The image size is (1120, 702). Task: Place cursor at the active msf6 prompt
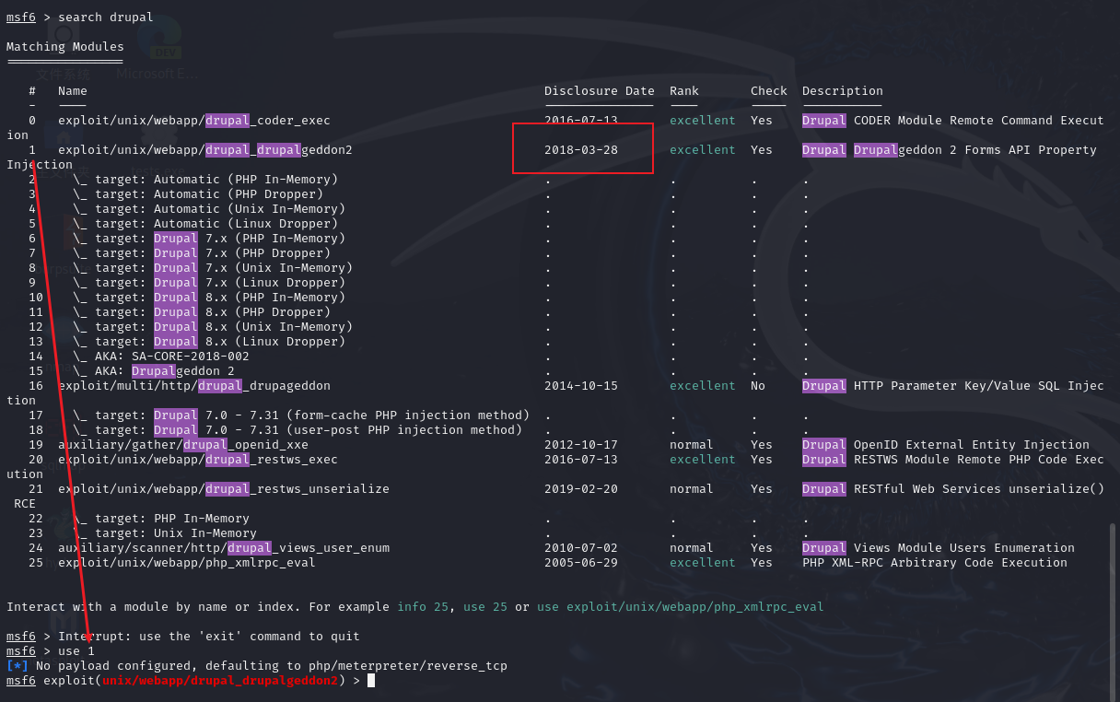pos(371,681)
